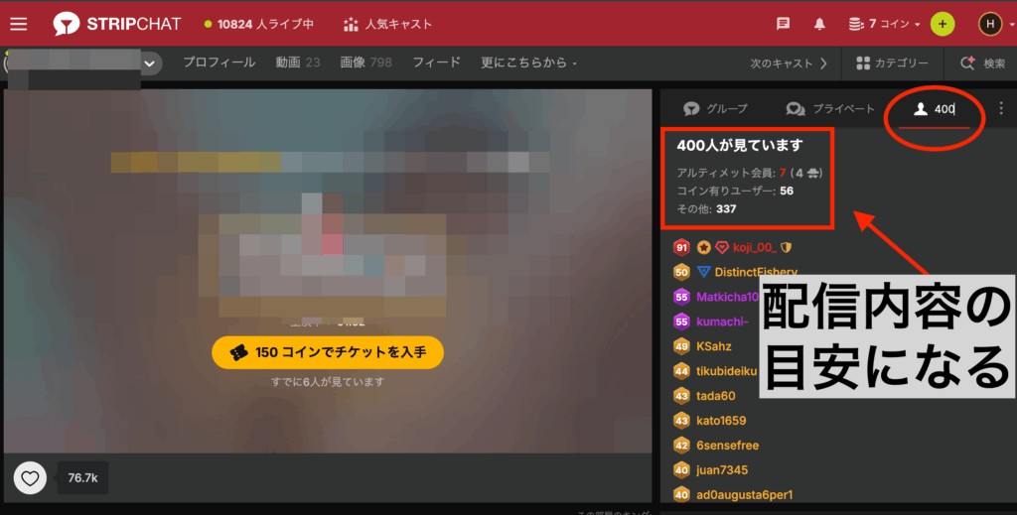The image size is (1017, 515).
Task: Click the blue badge next to DistinctFishery
Action: (x=703, y=272)
